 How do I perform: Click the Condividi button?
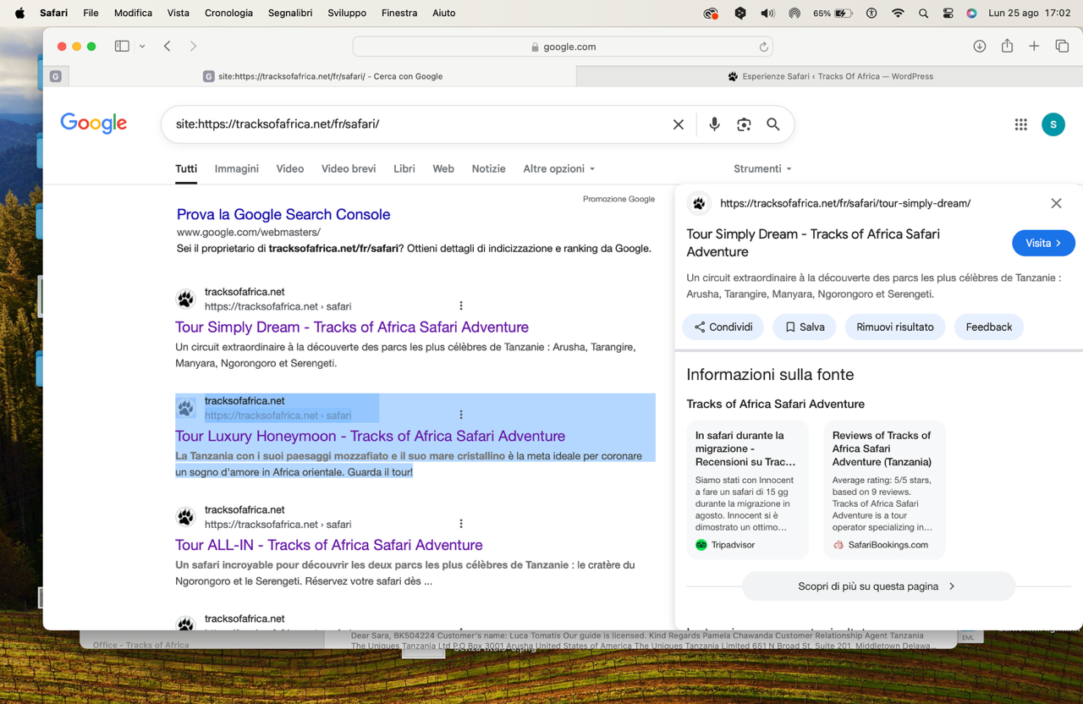pos(723,327)
